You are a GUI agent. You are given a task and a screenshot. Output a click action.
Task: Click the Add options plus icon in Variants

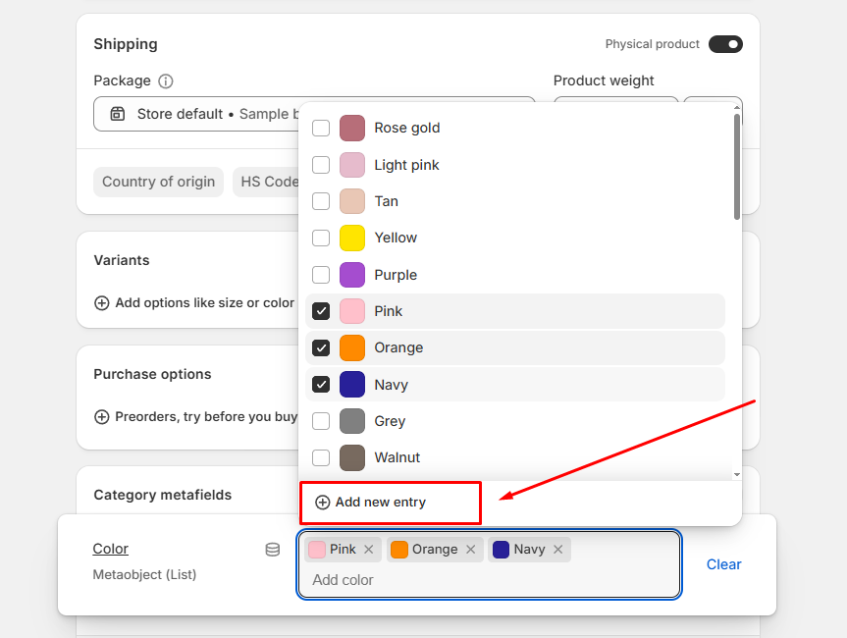click(102, 303)
